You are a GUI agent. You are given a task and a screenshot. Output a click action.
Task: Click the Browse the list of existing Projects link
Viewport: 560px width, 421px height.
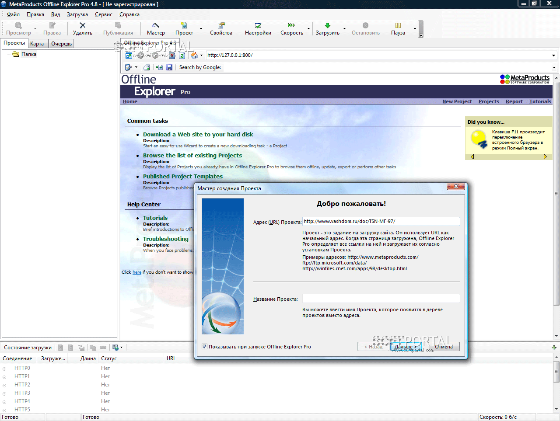pyautogui.click(x=192, y=155)
